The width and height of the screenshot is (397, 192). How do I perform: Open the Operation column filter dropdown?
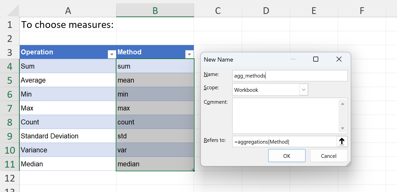[x=112, y=54]
